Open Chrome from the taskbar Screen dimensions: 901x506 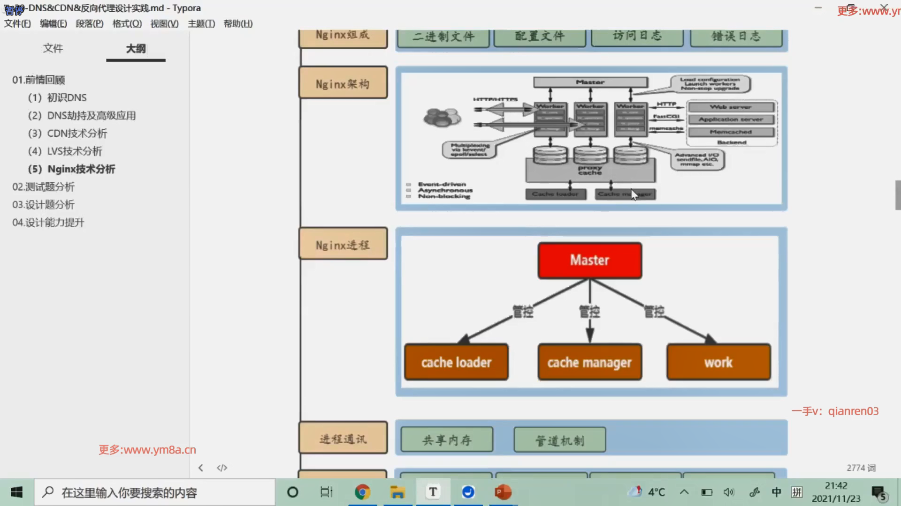[x=362, y=492]
